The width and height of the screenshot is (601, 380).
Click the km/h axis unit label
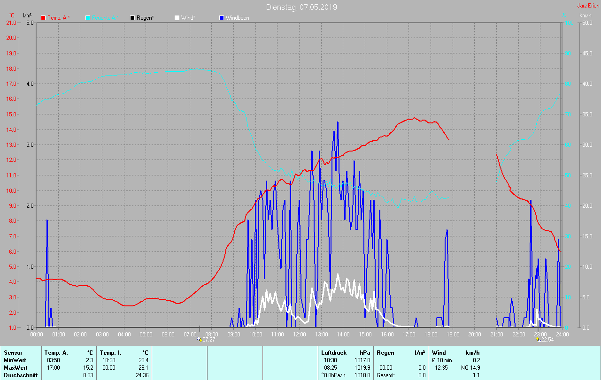coord(585,15)
